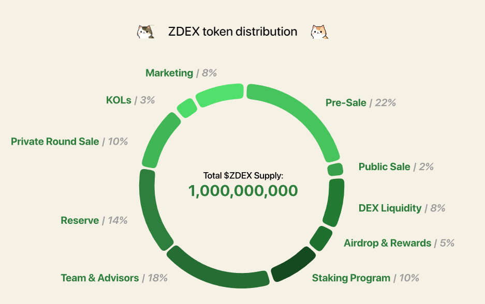Click the 1,000,000,000 total supply number
The height and width of the screenshot is (304, 485).
243,191
